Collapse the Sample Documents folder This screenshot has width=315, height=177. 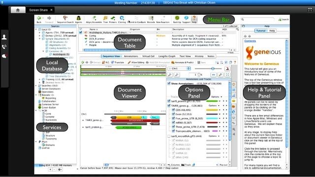pos(39,39)
